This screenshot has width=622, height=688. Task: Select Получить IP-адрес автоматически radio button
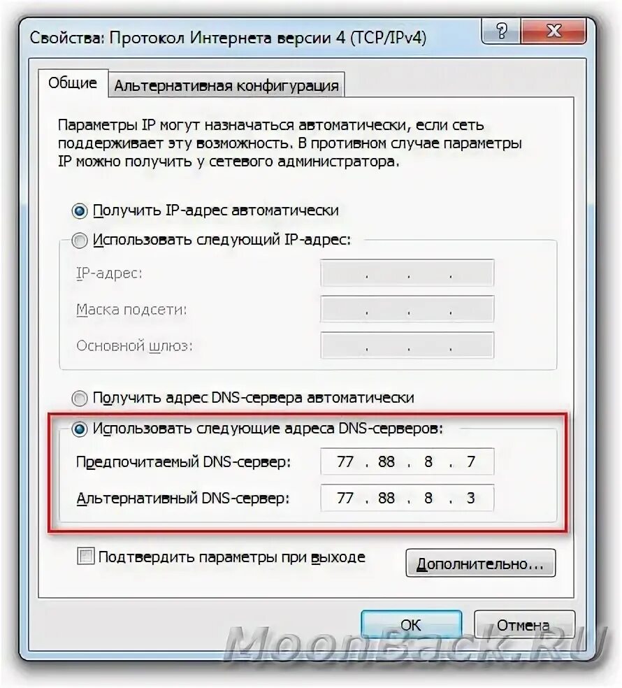pyautogui.click(x=80, y=211)
